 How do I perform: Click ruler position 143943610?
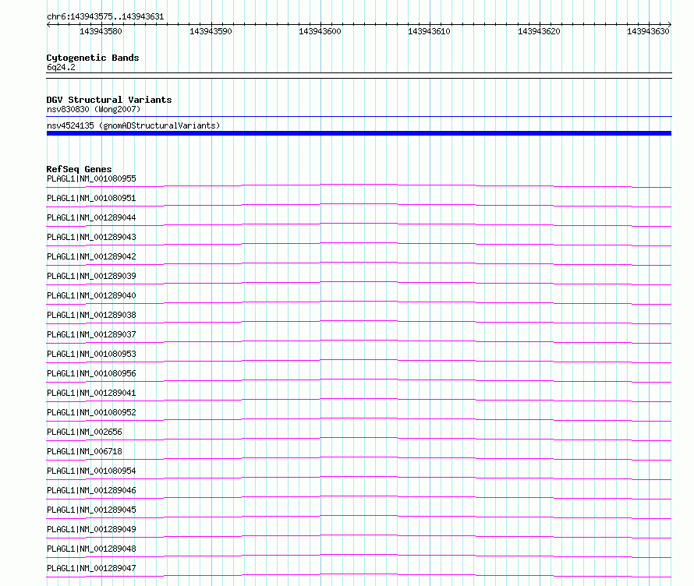[429, 31]
